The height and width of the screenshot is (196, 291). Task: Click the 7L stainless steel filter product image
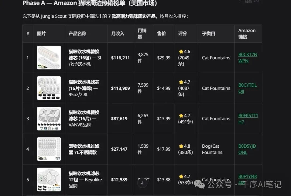point(49,149)
